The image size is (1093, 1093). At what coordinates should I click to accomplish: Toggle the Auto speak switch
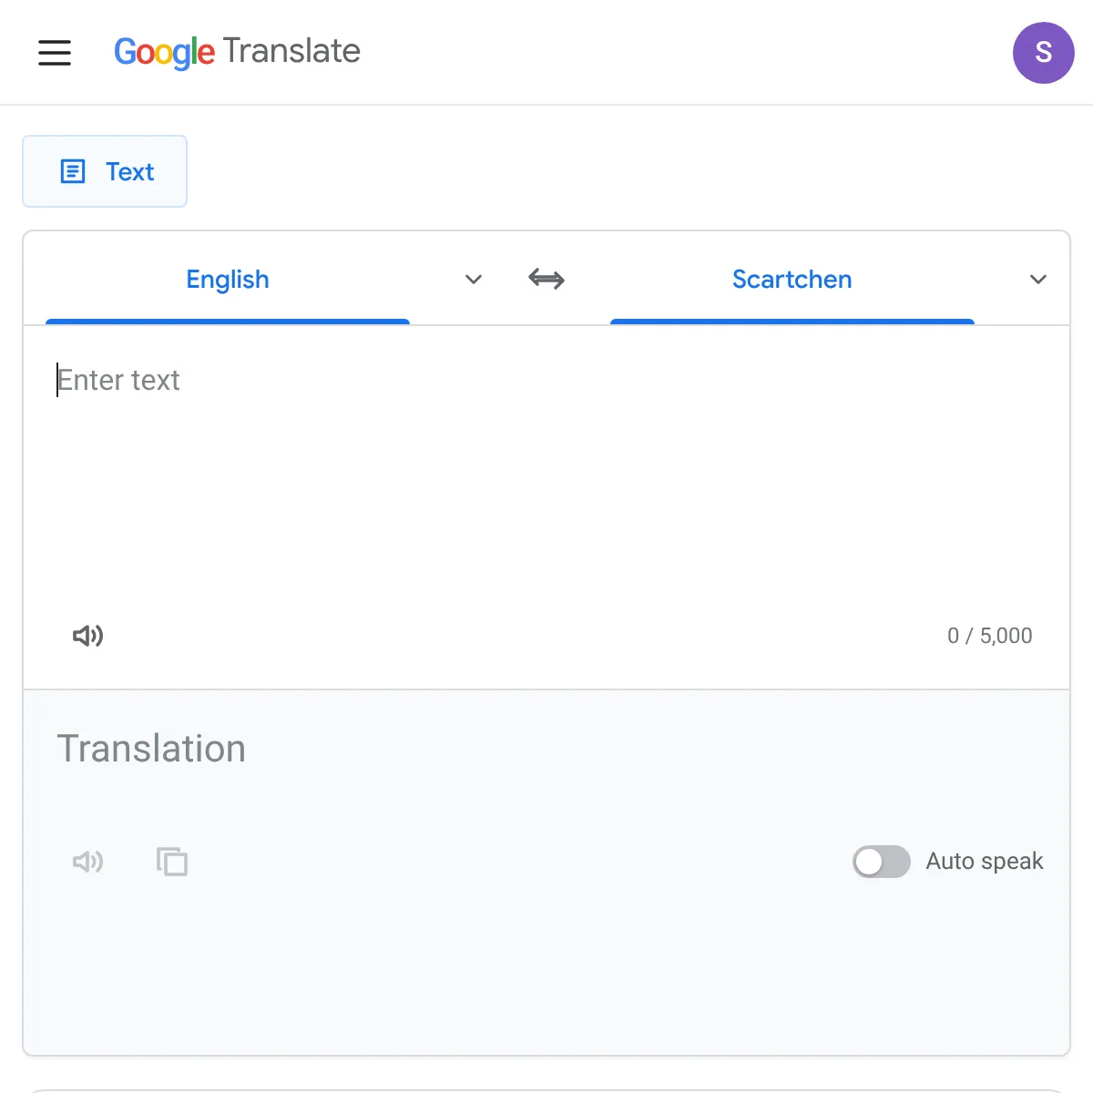pyautogui.click(x=881, y=862)
